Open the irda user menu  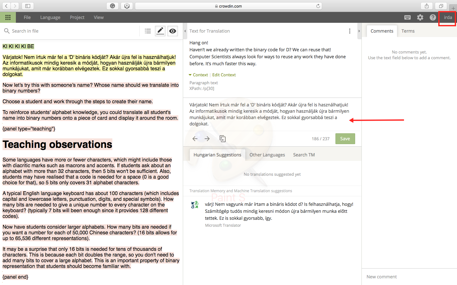point(448,17)
